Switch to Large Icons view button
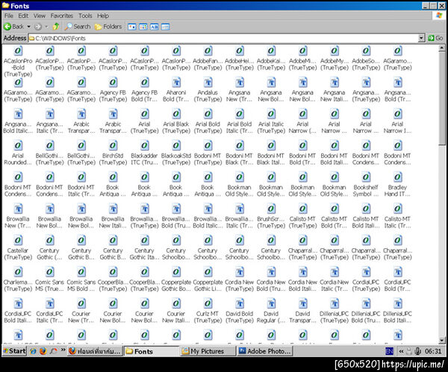This screenshot has height=372, width=448. pyautogui.click(x=131, y=27)
